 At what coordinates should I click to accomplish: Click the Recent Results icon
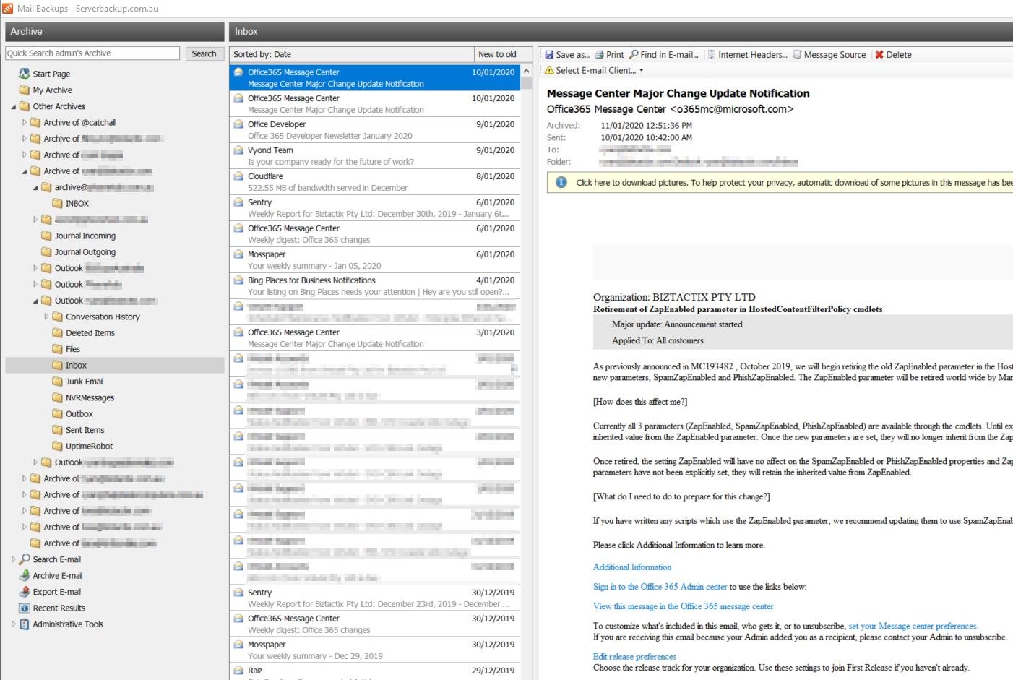pyautogui.click(x=25, y=608)
